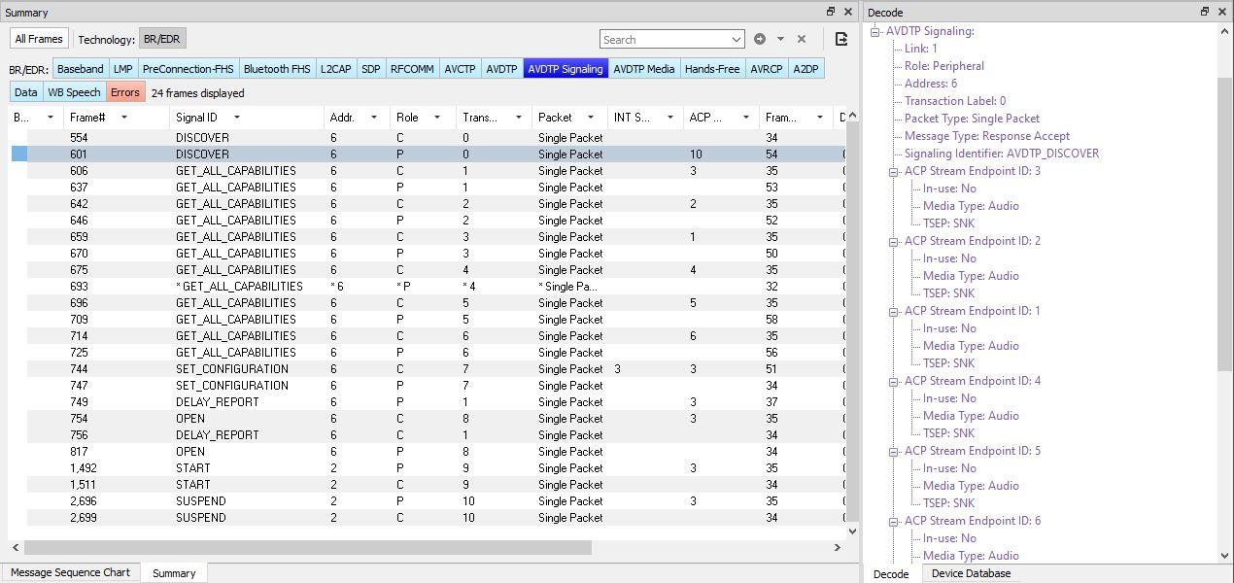Viewport: 1234px width, 583px height.
Task: Collapse ACP Stream Endpoint ID: 3 node
Action: (893, 171)
